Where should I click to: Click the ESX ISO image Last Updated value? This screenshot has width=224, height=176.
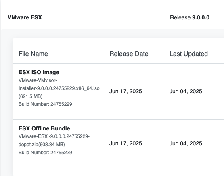[x=186, y=91]
